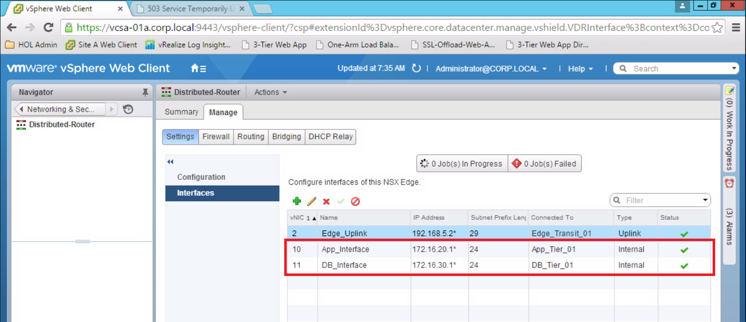Open the Site A Web Client bookmark
The image size is (746, 322).
[101, 44]
